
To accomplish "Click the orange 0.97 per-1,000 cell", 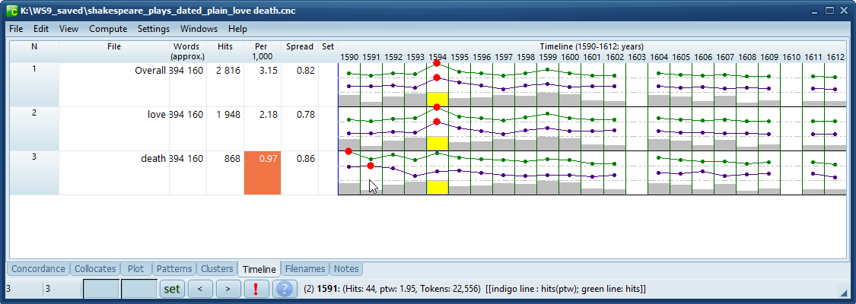I will tap(263, 173).
